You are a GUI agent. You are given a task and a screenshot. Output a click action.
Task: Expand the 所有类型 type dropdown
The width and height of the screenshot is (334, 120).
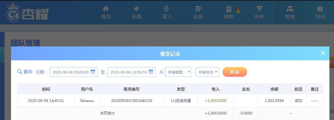point(178,72)
